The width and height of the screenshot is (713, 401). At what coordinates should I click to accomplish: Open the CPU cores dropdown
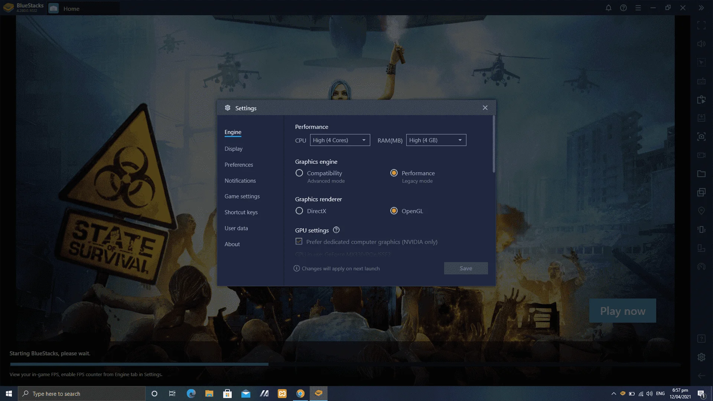[340, 140]
